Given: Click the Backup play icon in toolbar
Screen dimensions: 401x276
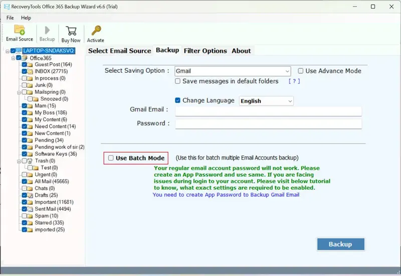Looking at the screenshot, I should coord(47,30).
